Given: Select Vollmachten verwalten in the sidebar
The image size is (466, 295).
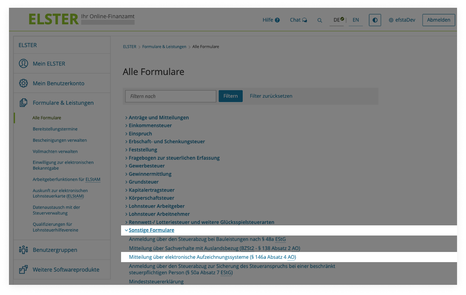Looking at the screenshot, I should point(55,151).
